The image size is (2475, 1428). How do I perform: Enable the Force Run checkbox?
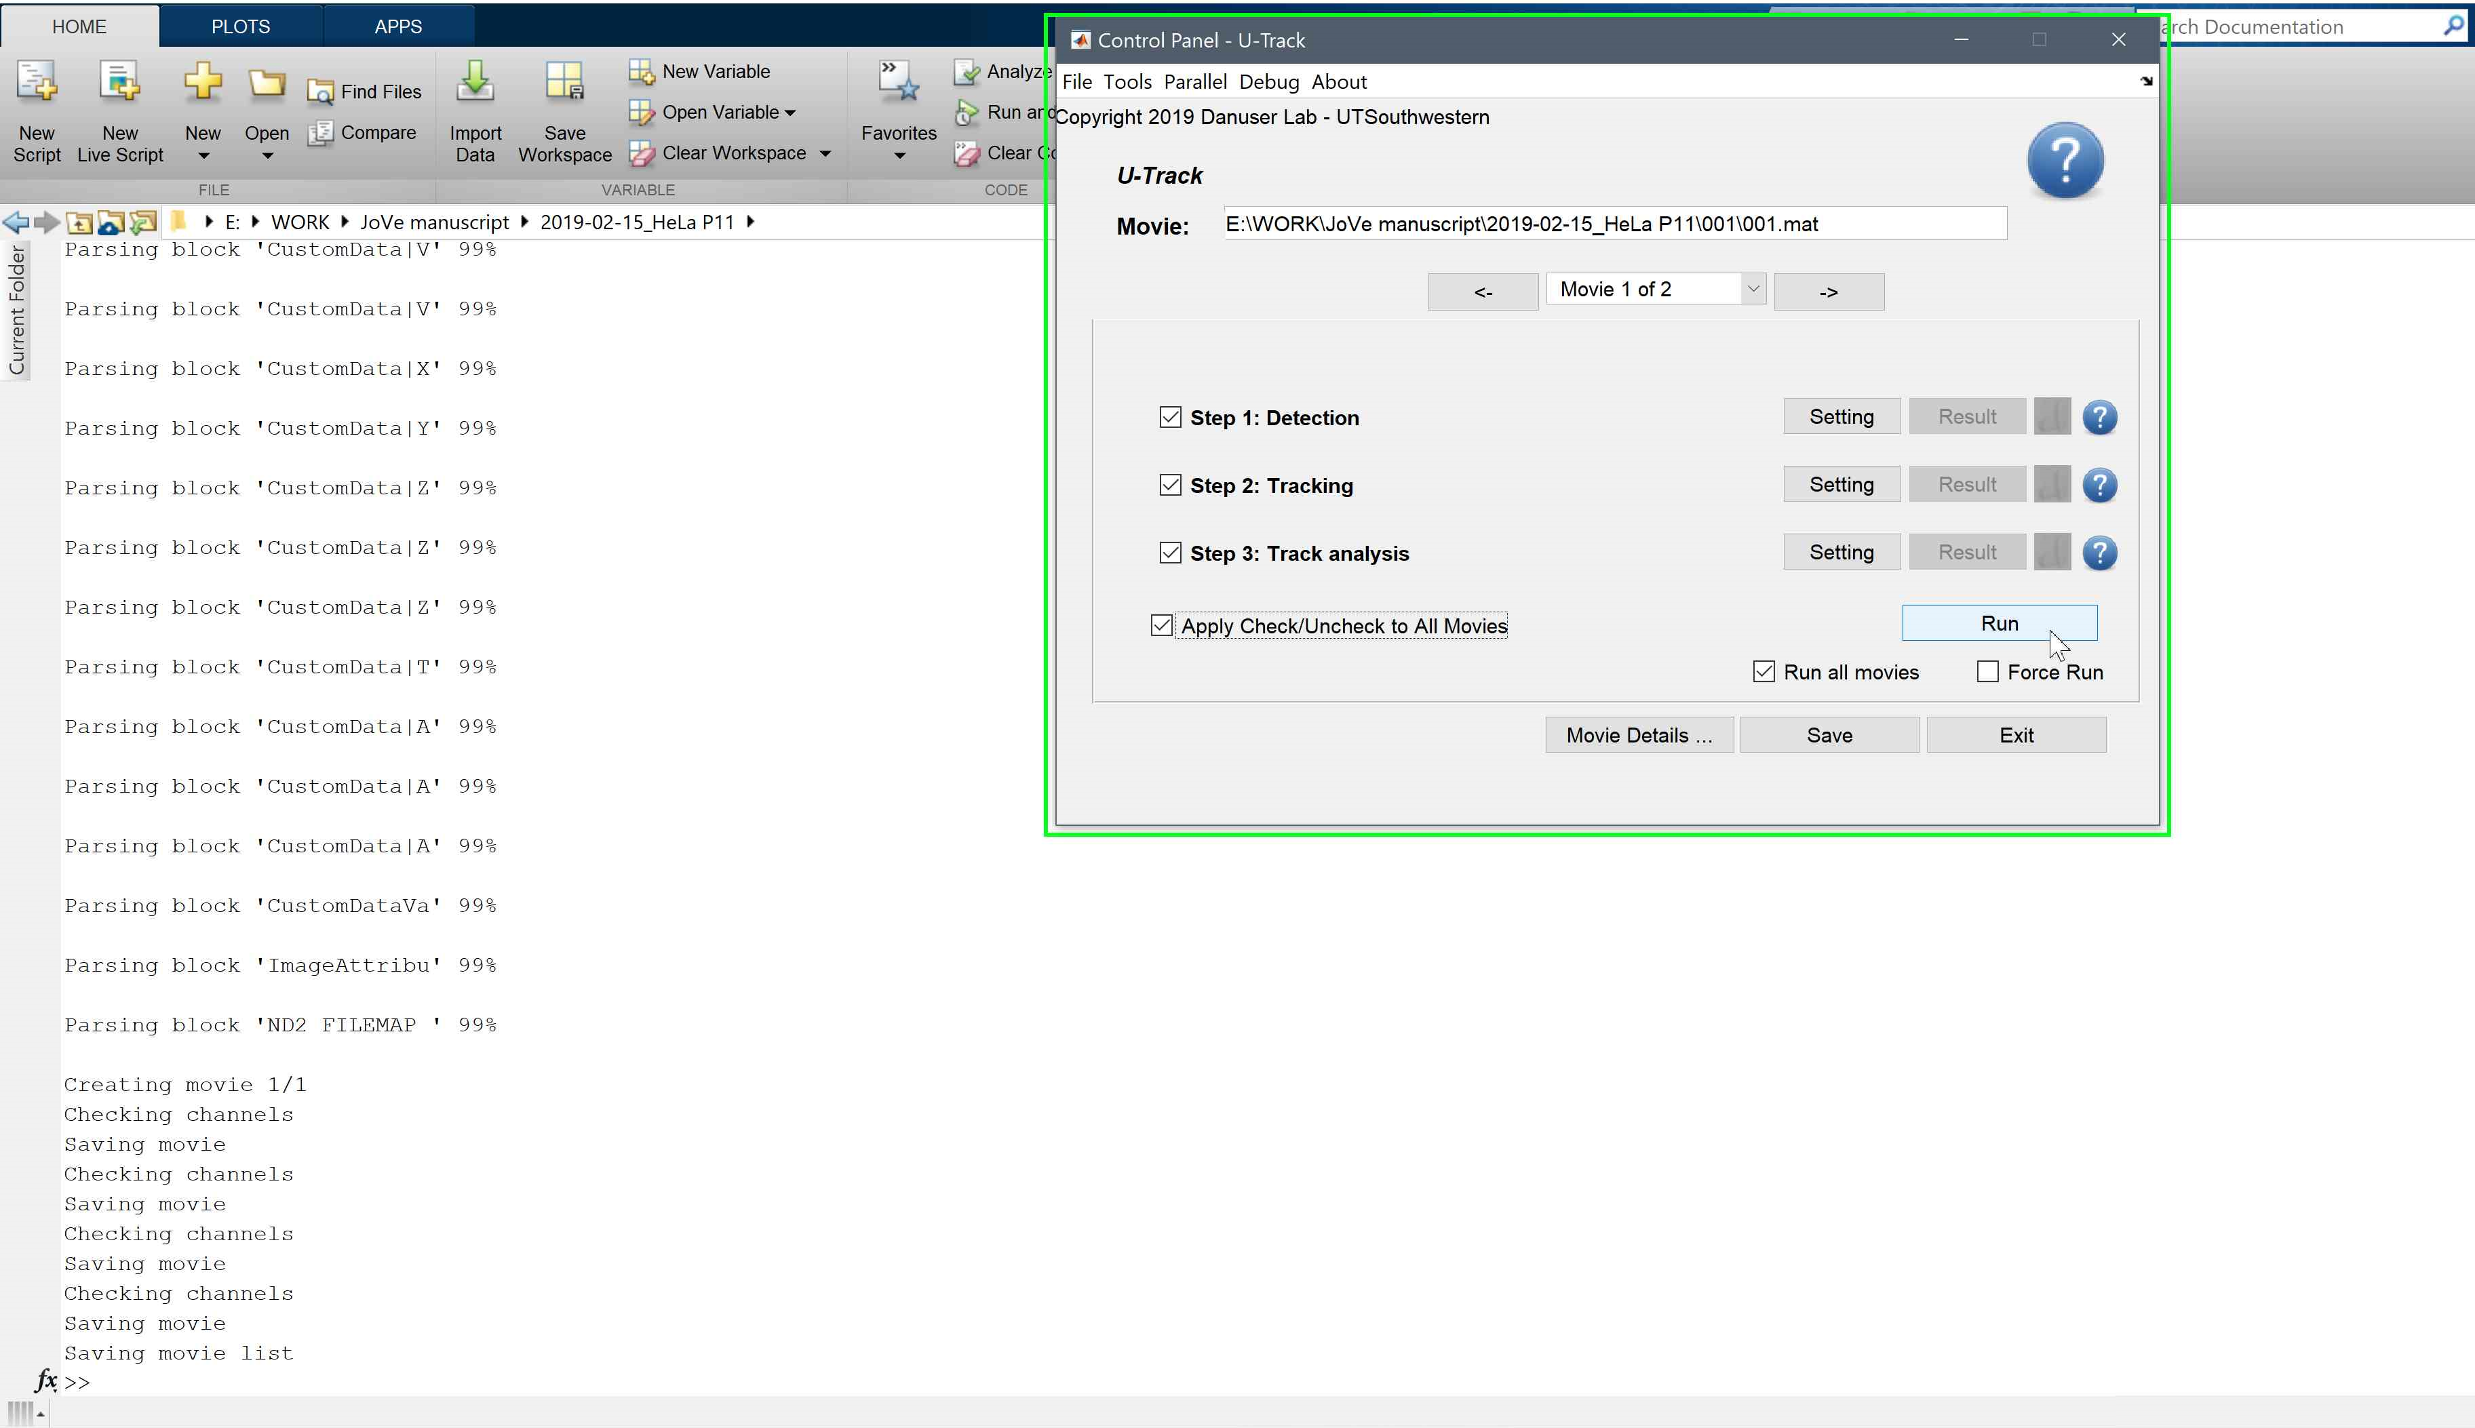1987,672
